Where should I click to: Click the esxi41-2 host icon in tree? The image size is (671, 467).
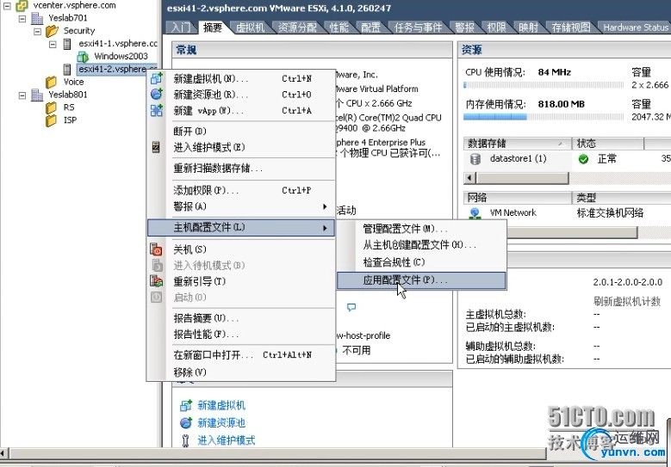[x=67, y=69]
